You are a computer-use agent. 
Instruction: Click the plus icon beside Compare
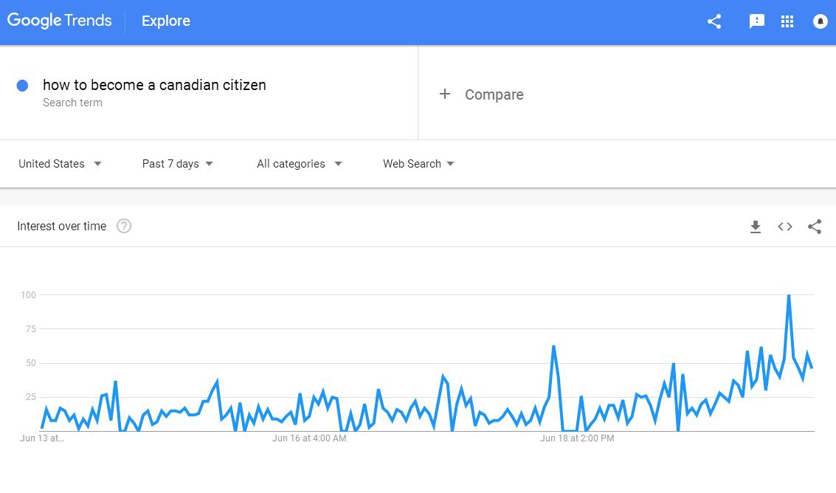pyautogui.click(x=445, y=94)
